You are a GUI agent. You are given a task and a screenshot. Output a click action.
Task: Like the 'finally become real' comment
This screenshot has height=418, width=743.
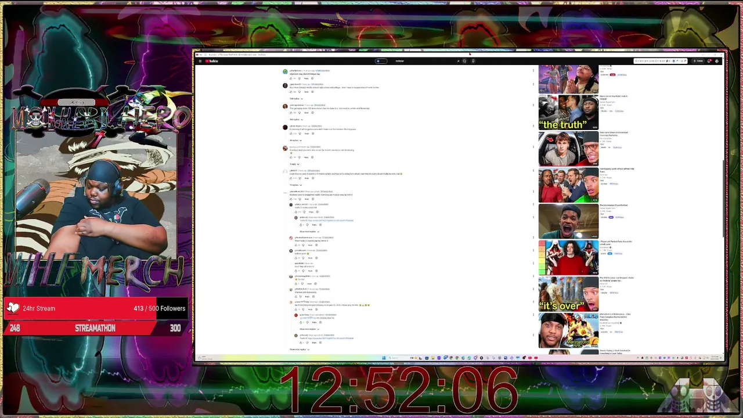[291, 178]
